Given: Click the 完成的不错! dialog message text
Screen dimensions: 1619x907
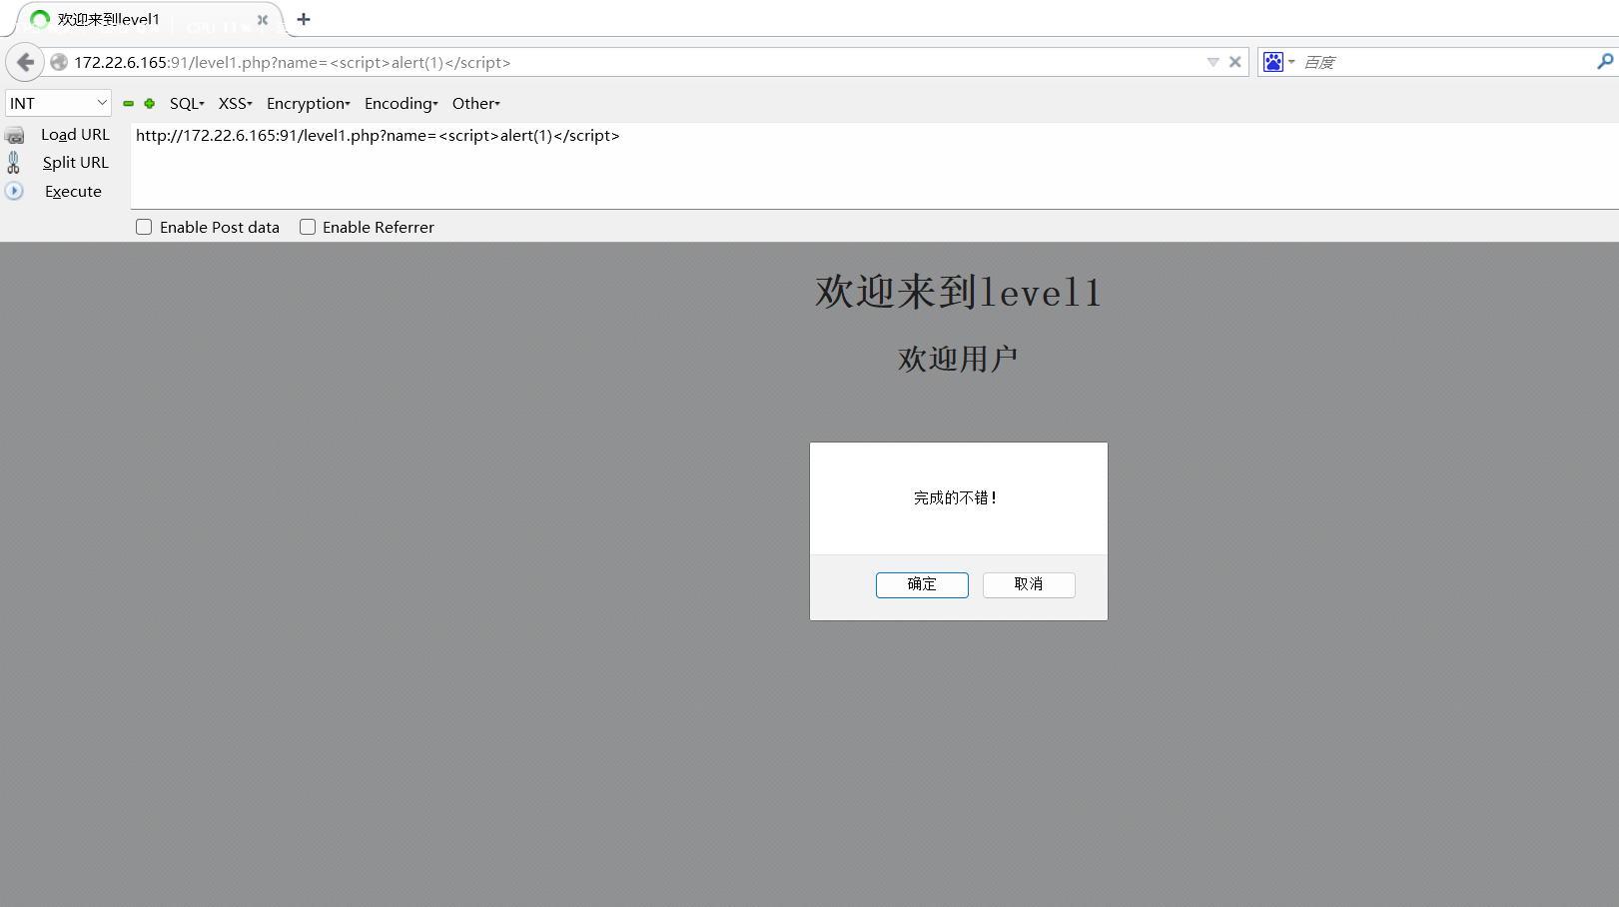Looking at the screenshot, I should click(x=956, y=497).
